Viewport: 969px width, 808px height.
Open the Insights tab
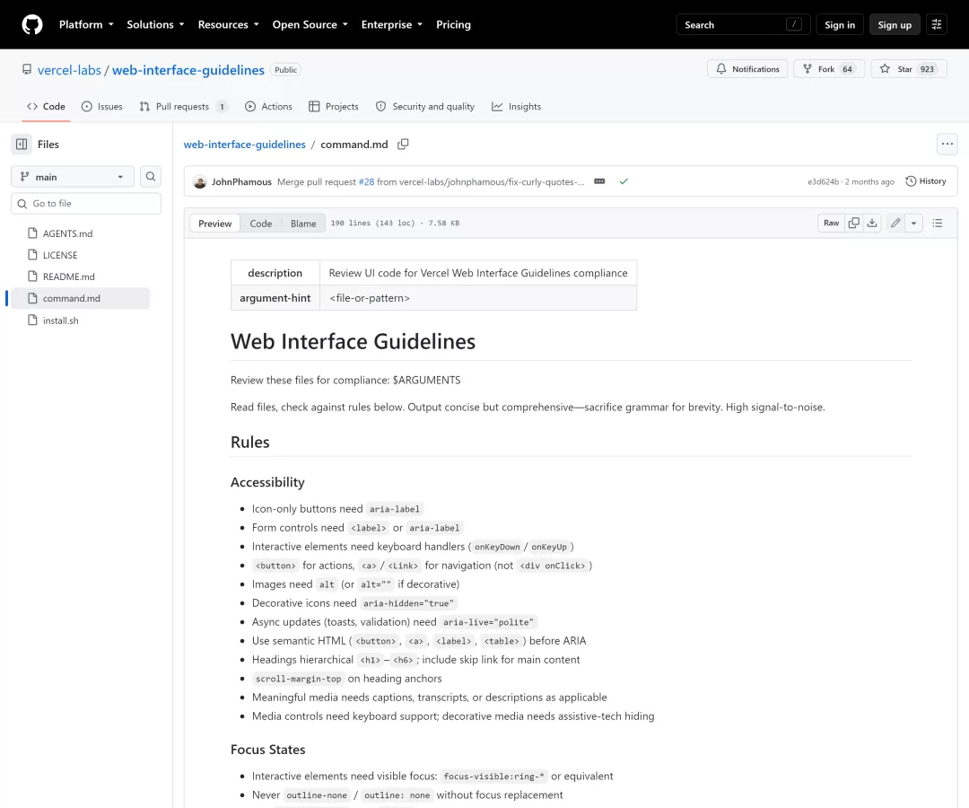[516, 106]
